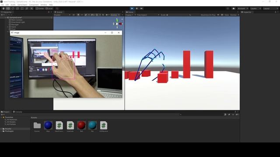280x157 pixels.
Task: Open the cloud services icon
Action: click(x=233, y=9)
